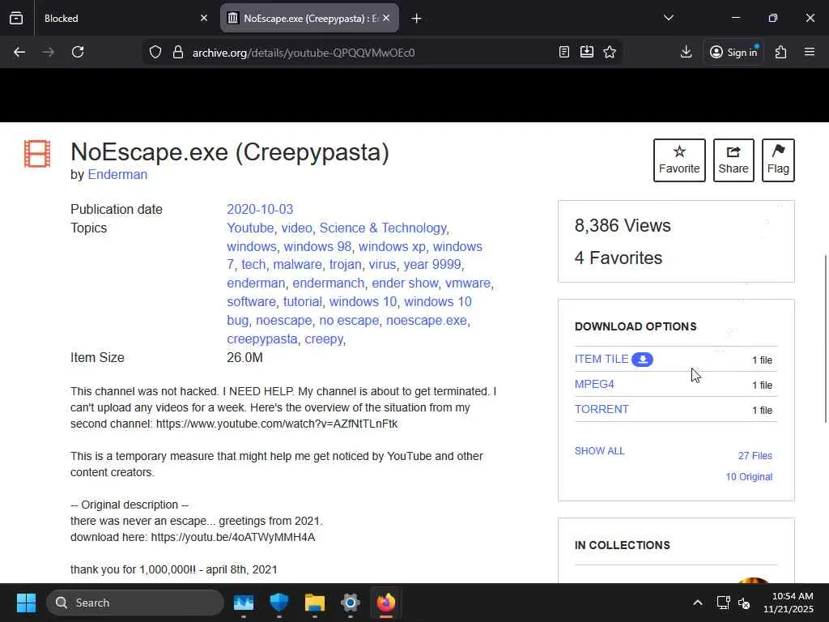Toggle reader view icon in address bar

click(564, 52)
